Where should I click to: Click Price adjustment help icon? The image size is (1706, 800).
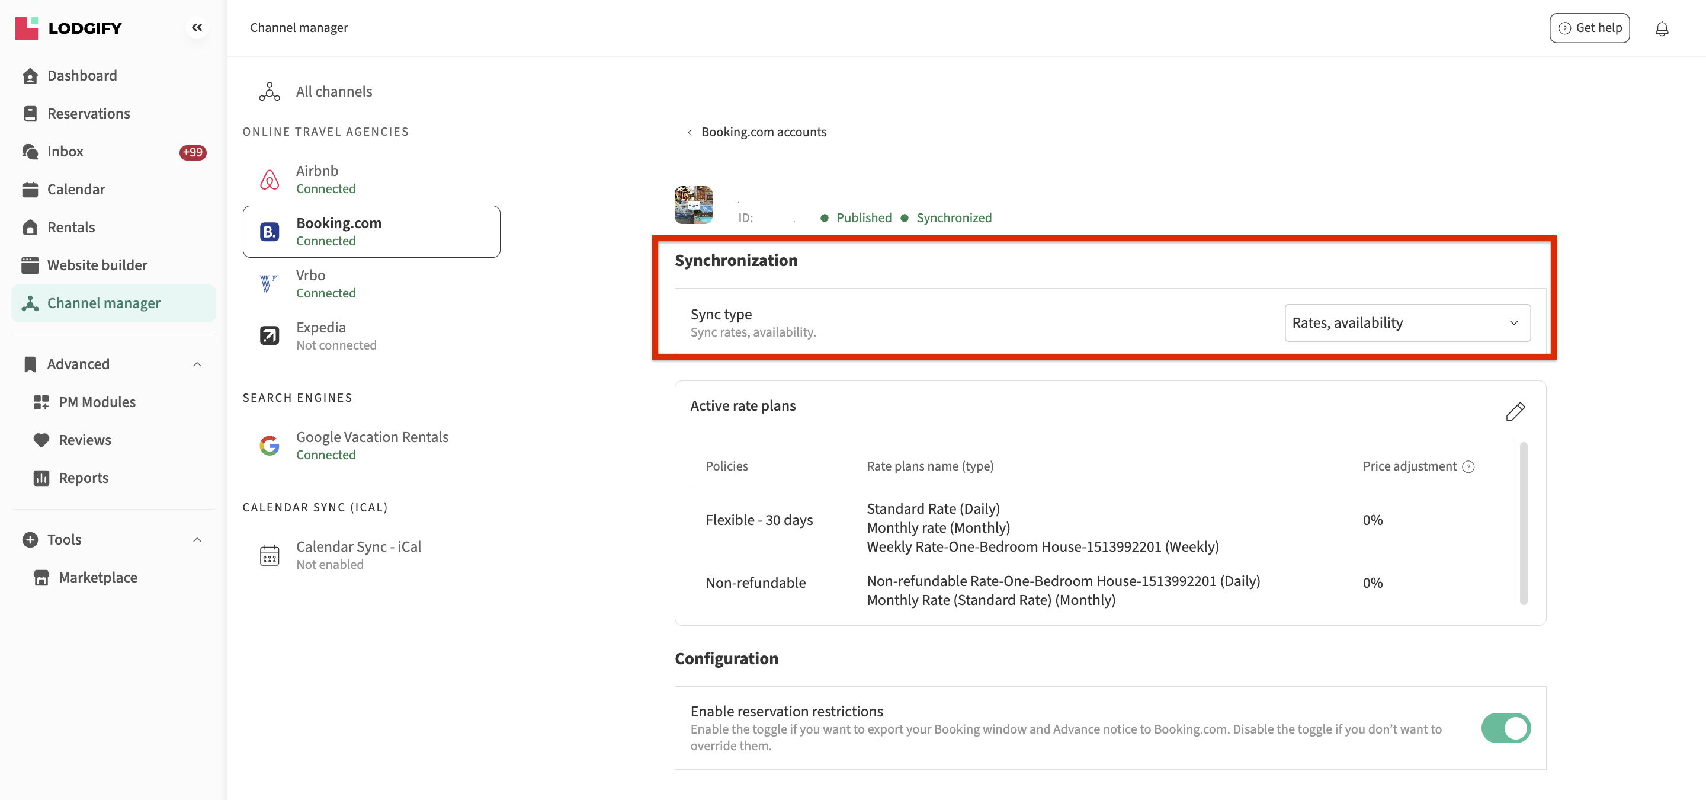pos(1468,467)
